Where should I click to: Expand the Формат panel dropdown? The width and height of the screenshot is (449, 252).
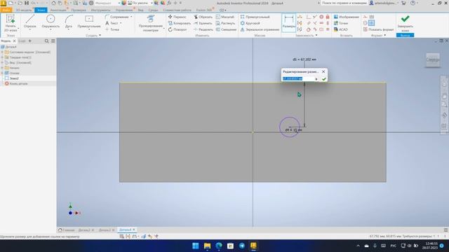(x=385, y=36)
